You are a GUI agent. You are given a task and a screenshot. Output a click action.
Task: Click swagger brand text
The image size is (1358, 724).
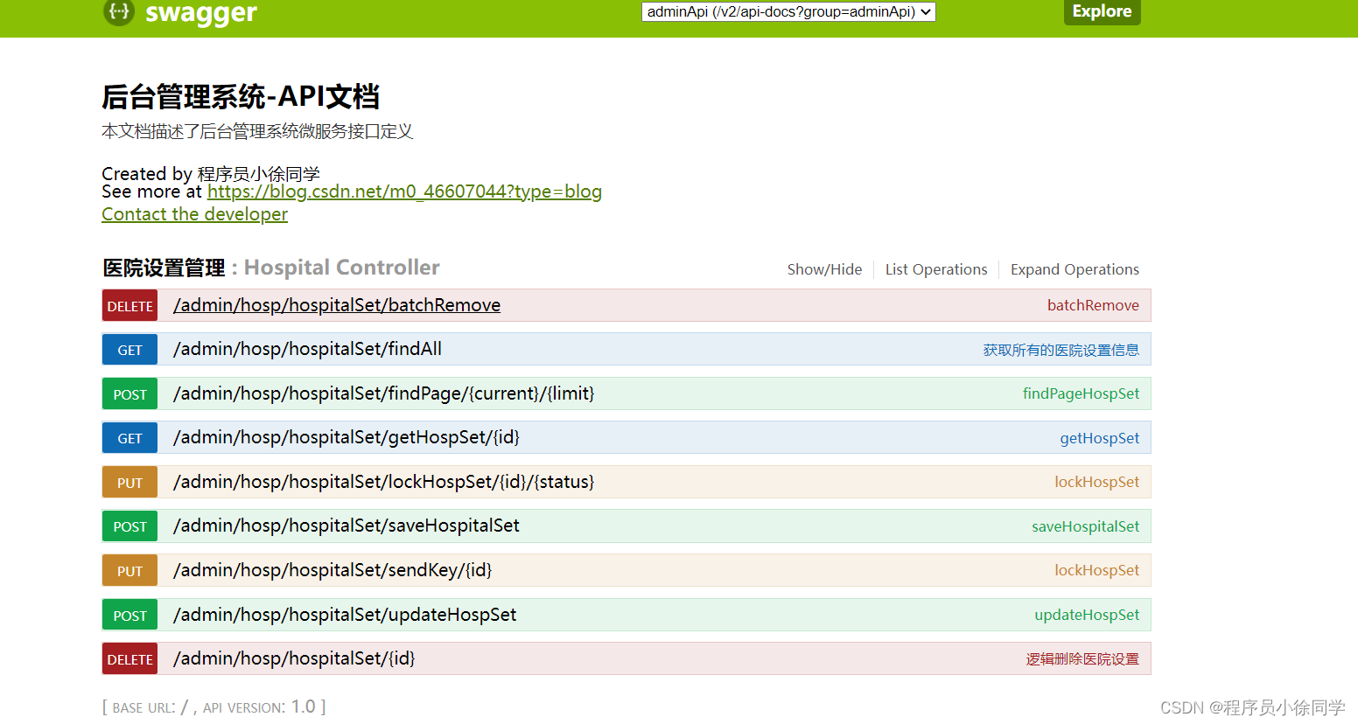pyautogui.click(x=201, y=12)
